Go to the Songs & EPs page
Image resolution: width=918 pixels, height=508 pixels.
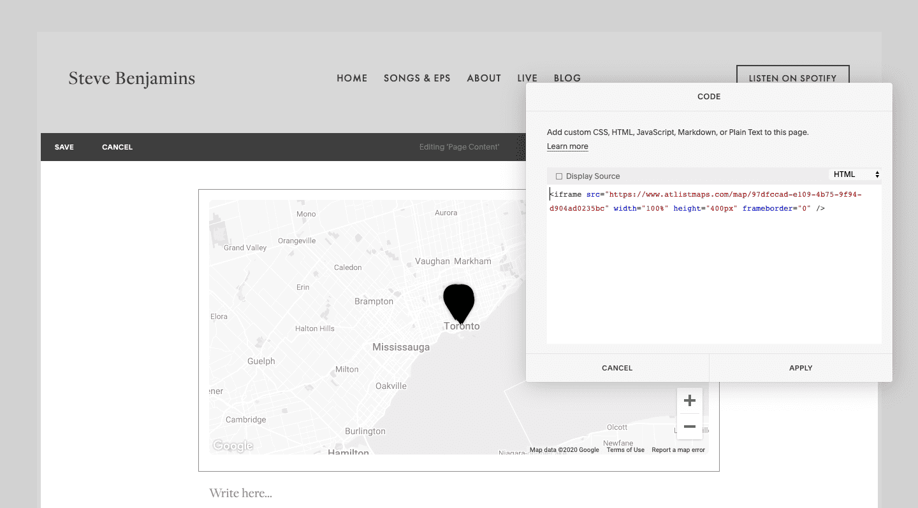(417, 78)
